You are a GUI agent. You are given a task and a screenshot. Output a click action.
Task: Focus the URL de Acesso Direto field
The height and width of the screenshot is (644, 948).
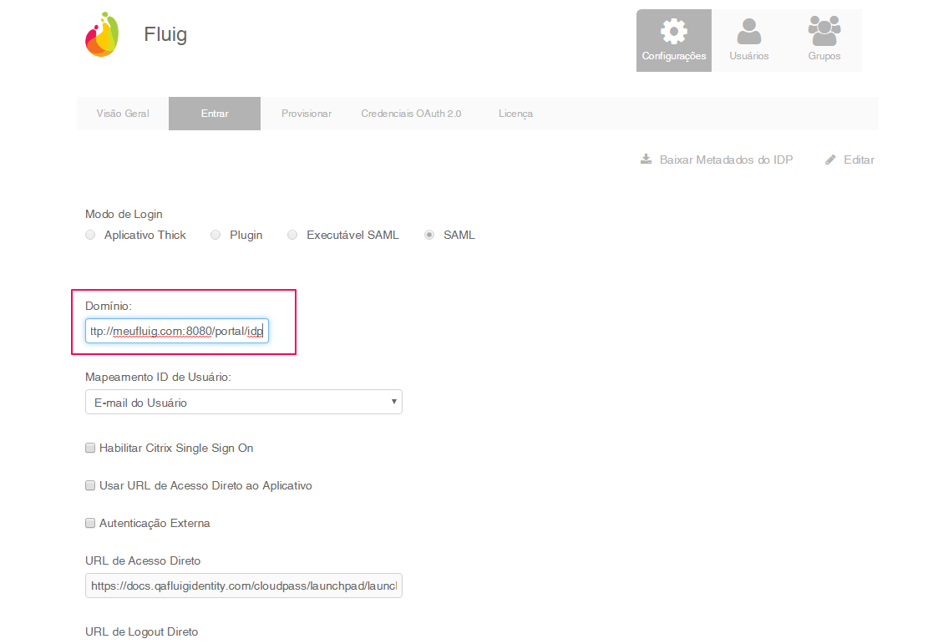244,586
